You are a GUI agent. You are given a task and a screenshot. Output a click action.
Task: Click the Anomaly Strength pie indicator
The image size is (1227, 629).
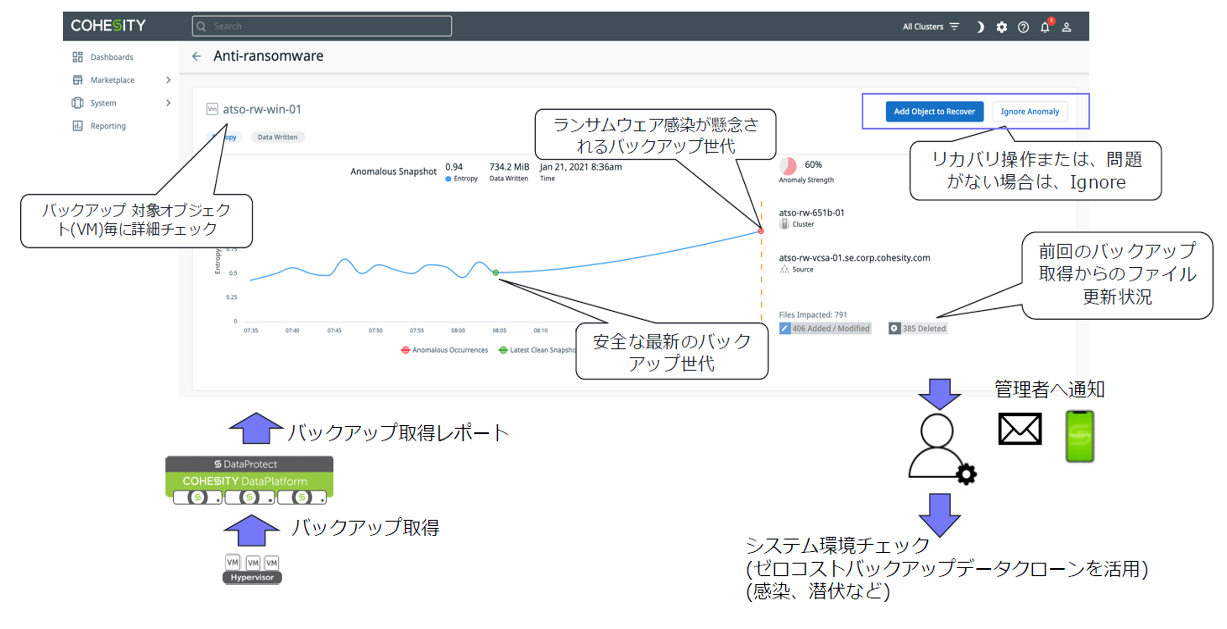tap(788, 166)
